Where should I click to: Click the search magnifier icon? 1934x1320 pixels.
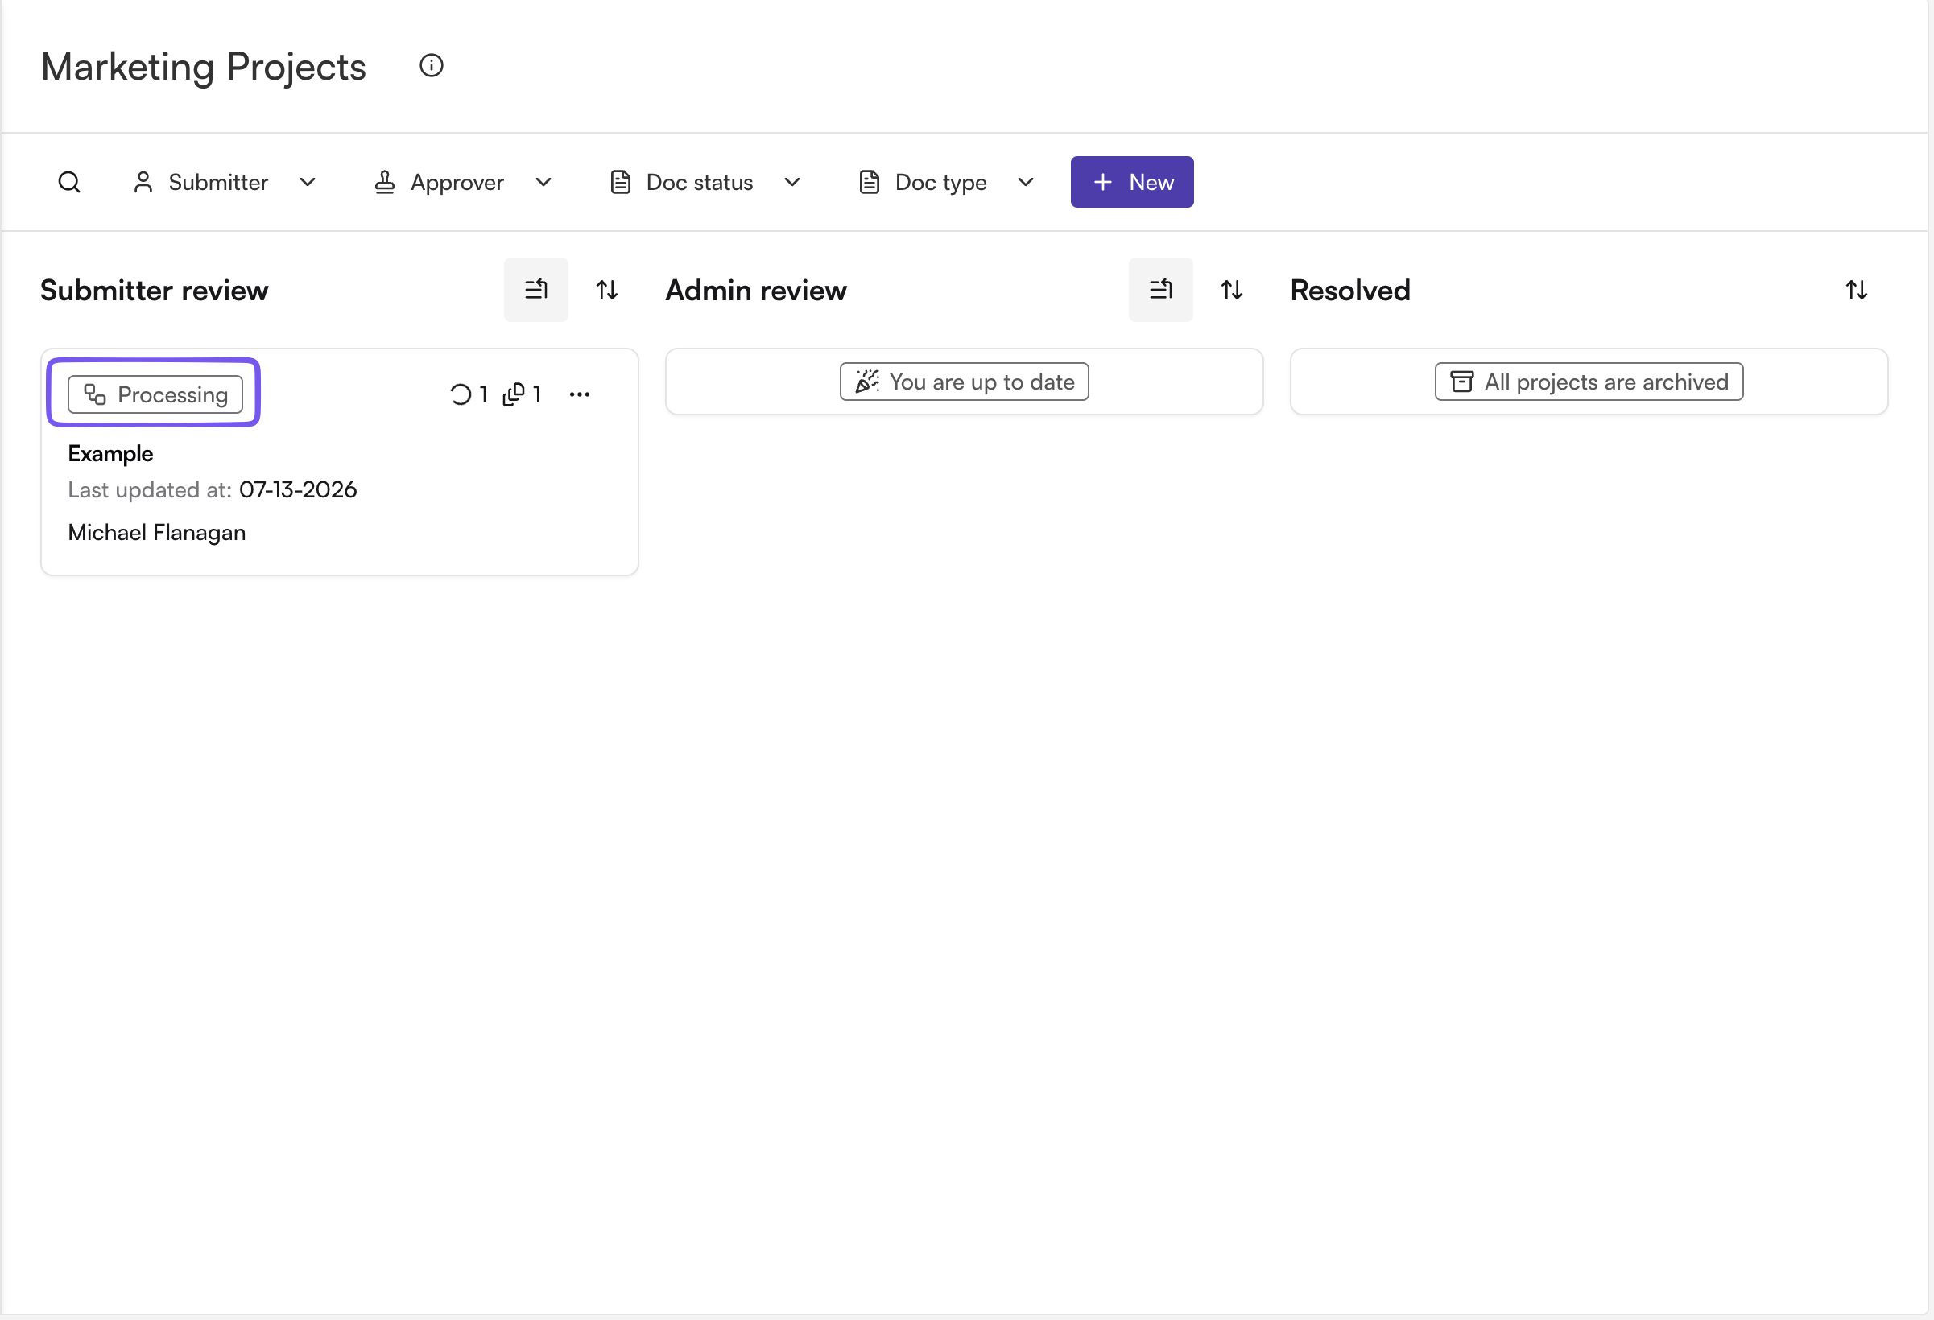[69, 182]
